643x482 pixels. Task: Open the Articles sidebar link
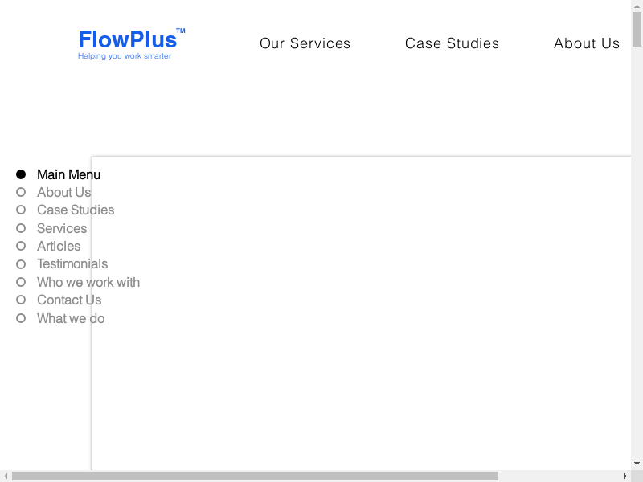(59, 246)
